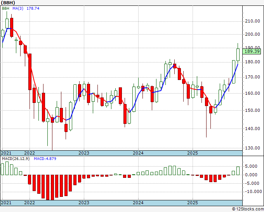Click the BBH legend label in chart
The image size is (264, 212).
5,8
